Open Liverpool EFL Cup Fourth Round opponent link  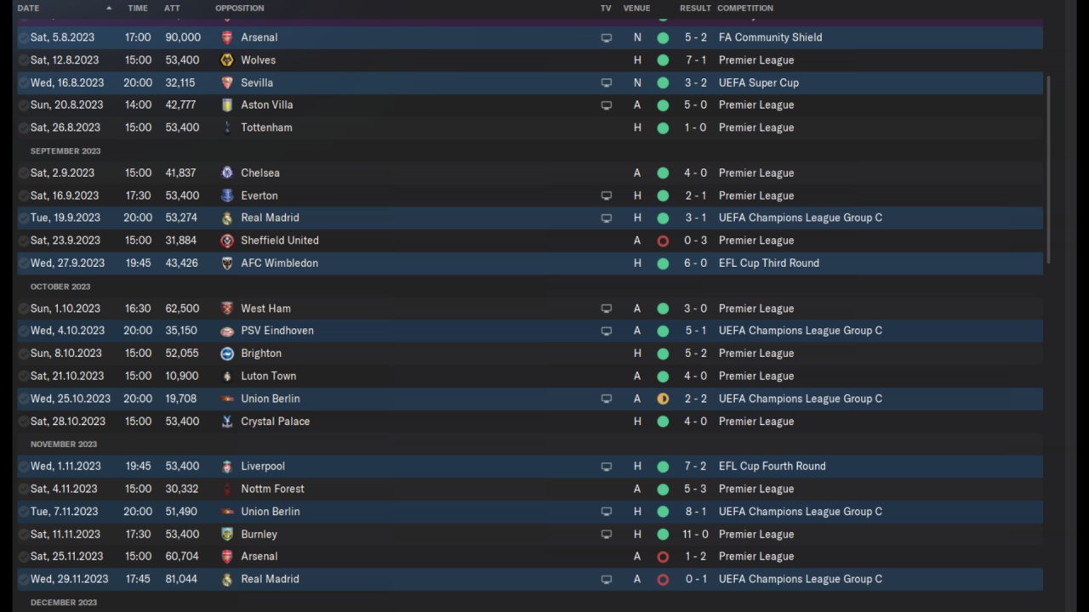pyautogui.click(x=263, y=466)
